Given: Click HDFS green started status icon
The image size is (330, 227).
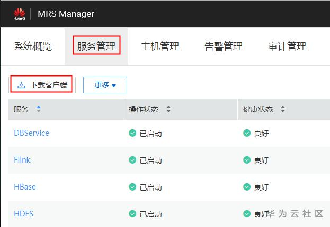Looking at the screenshot, I should tap(132, 214).
